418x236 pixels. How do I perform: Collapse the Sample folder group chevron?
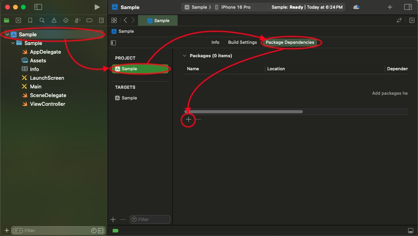tap(13, 43)
